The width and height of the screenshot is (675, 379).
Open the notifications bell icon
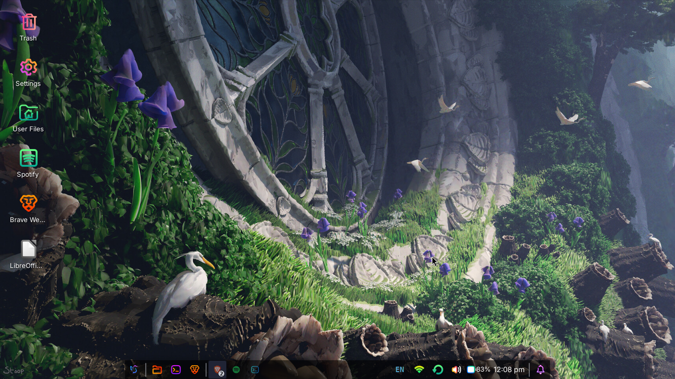(x=541, y=370)
